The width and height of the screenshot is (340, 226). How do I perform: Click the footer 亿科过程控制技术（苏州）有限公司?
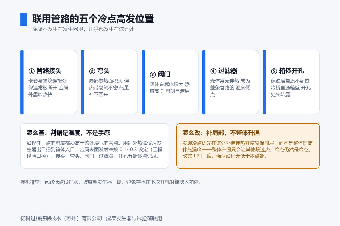pos(61,218)
